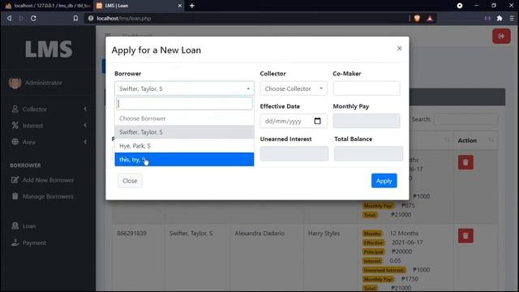Click the bookmark icon
This screenshot has width=519, height=292.
(75, 18)
